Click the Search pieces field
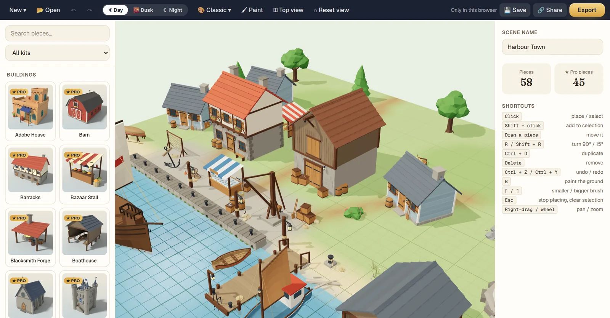 coord(57,34)
